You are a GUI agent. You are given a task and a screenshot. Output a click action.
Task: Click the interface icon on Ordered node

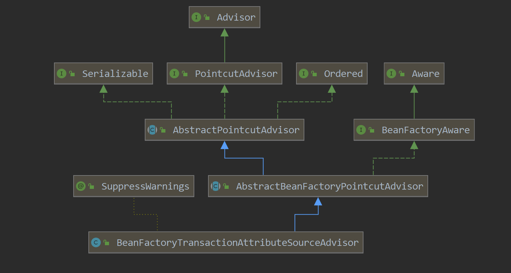[x=304, y=73]
